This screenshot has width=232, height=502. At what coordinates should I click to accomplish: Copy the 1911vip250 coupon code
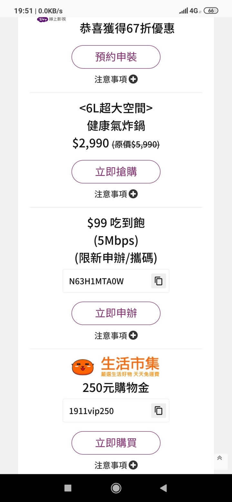click(159, 411)
